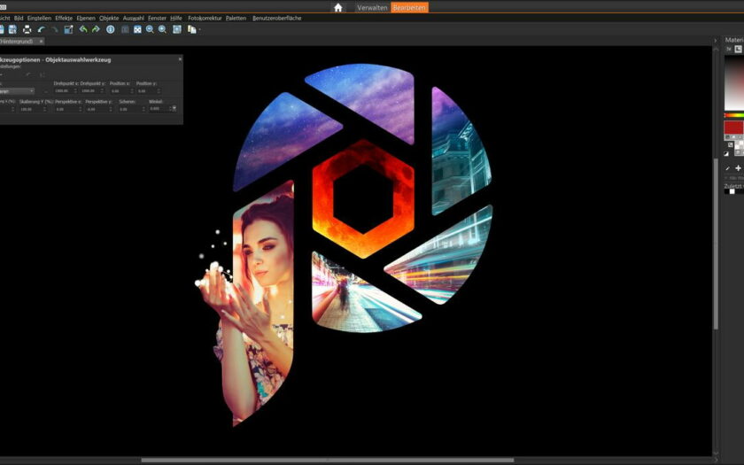This screenshot has height=465, width=744.
Task: Click the Winkel angle input field
Action: (x=160, y=109)
